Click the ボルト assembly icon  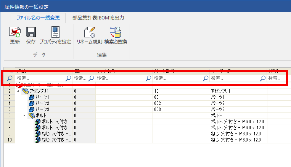click(x=32, y=116)
